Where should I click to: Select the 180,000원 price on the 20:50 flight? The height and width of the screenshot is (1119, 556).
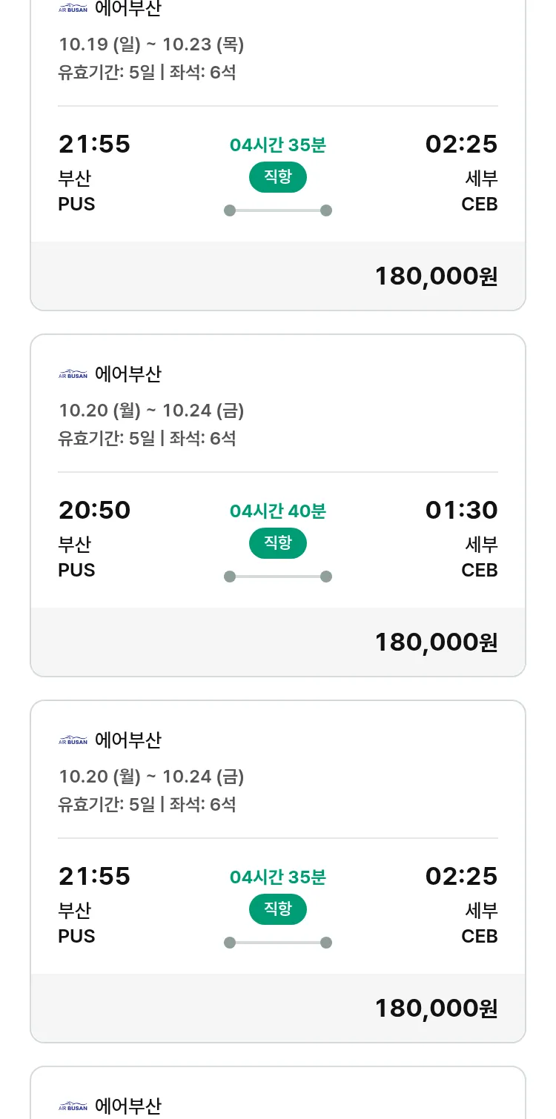click(436, 642)
